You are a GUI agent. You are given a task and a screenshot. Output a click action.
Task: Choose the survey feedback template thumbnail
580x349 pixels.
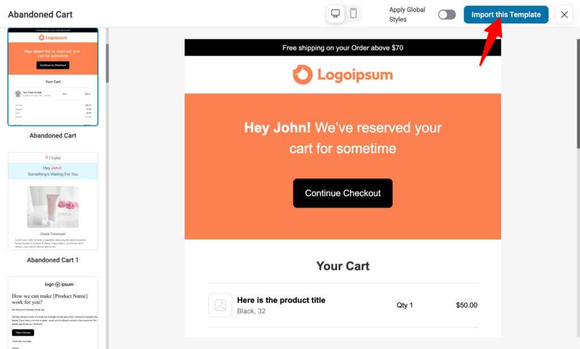(x=53, y=312)
